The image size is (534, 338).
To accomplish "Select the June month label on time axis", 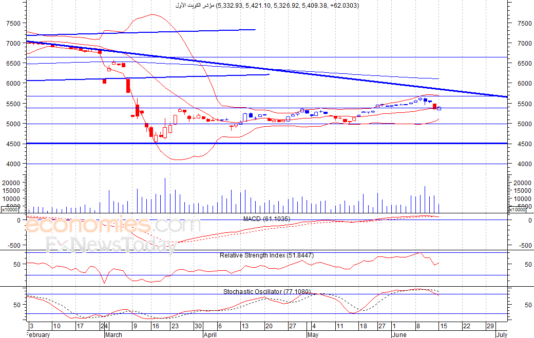I will (x=399, y=334).
